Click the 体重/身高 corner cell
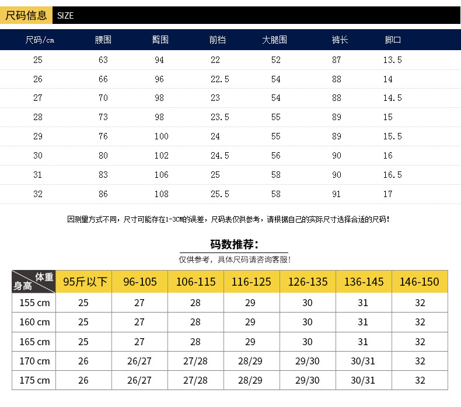 click(x=34, y=282)
